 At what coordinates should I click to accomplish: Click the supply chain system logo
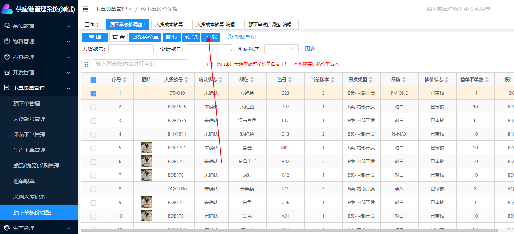click(x=7, y=9)
